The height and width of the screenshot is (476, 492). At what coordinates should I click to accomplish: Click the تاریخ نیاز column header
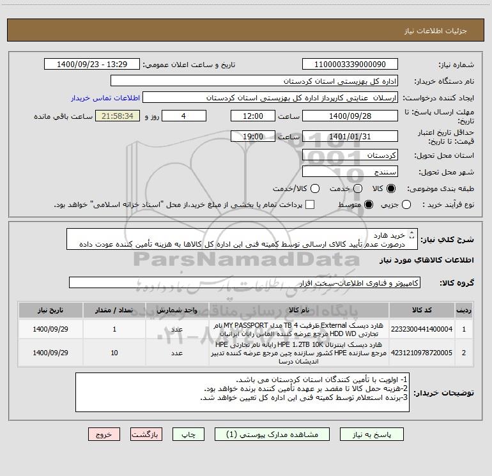pyautogui.click(x=50, y=310)
